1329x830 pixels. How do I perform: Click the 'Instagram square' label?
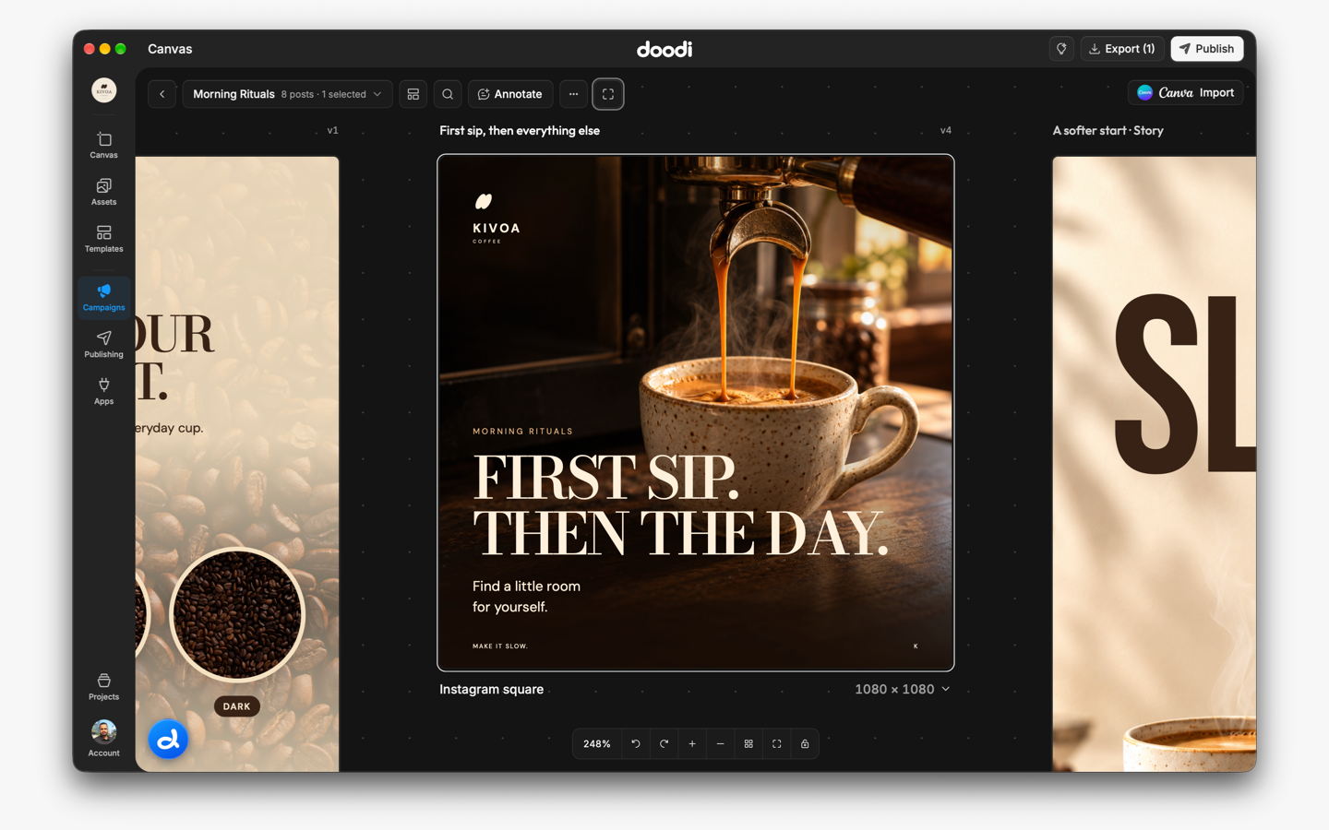pyautogui.click(x=491, y=689)
